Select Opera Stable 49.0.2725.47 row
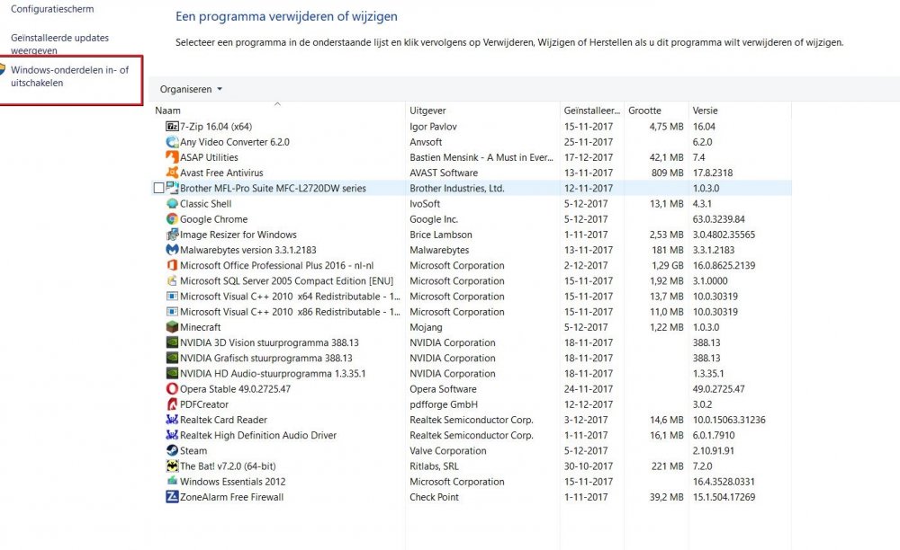 (471, 389)
